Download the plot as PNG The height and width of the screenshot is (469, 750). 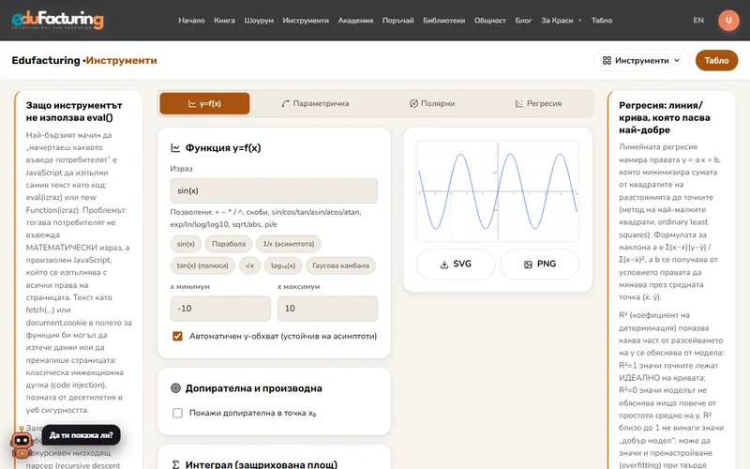tap(540, 265)
